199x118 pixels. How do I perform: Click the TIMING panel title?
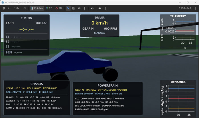coord(27,18)
